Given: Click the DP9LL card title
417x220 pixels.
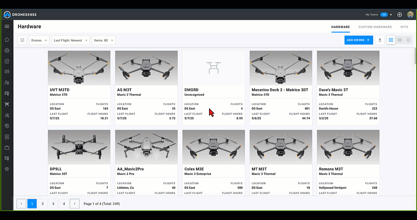Looking at the screenshot, I should click(x=56, y=169).
